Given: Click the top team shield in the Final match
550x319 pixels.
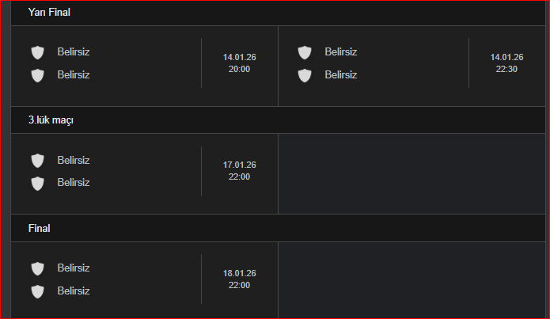Looking at the screenshot, I should tap(37, 269).
